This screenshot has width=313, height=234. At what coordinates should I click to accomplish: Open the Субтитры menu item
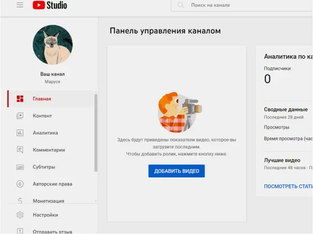pyautogui.click(x=44, y=167)
